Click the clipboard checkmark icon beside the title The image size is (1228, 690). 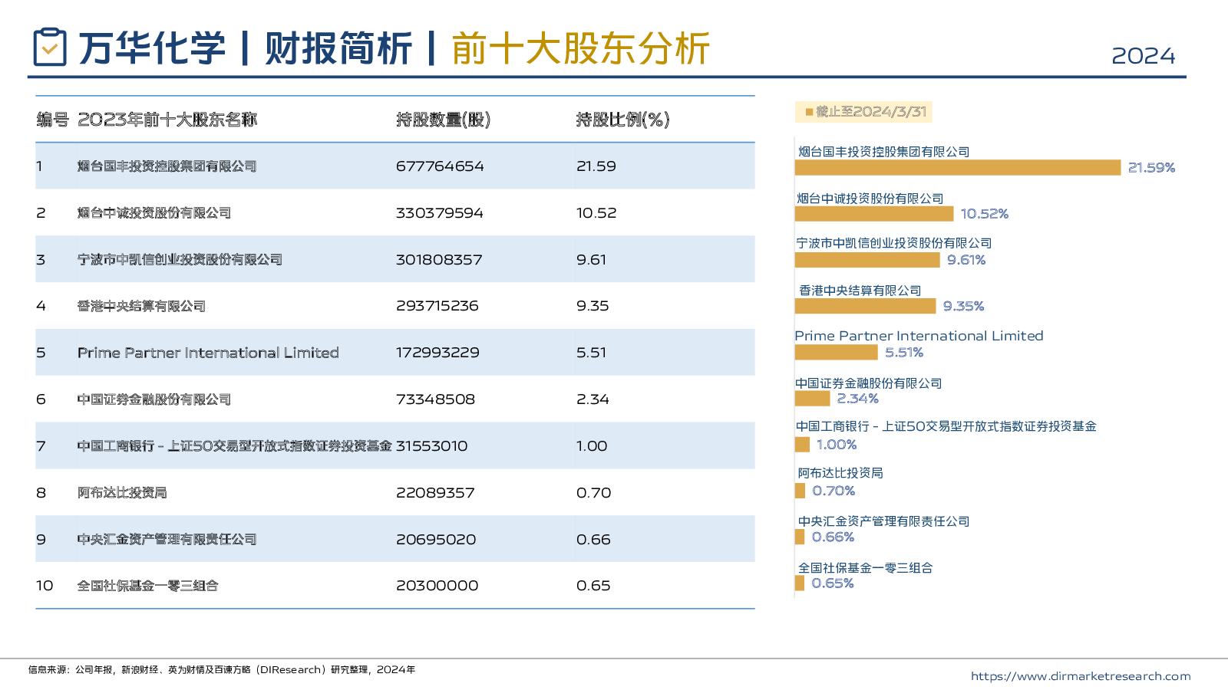tap(50, 48)
